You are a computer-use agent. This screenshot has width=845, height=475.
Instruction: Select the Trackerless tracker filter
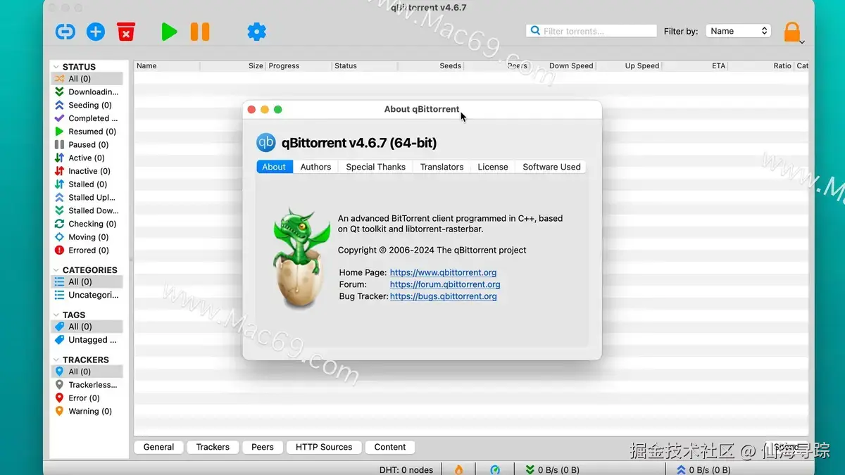click(x=87, y=385)
